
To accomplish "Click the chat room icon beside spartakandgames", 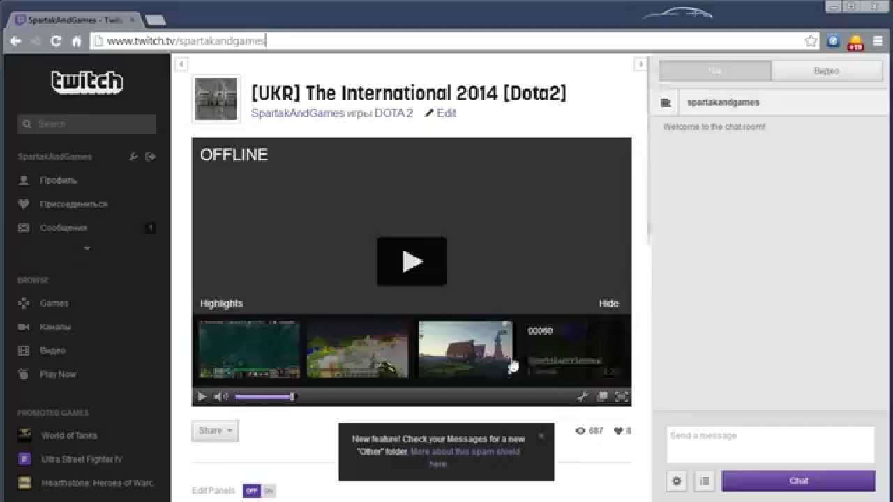I will click(666, 103).
